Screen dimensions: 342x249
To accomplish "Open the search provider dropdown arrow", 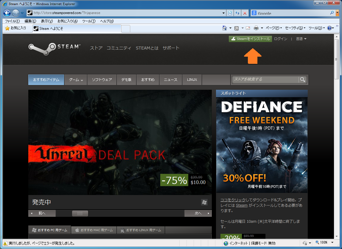I will click(338, 13).
